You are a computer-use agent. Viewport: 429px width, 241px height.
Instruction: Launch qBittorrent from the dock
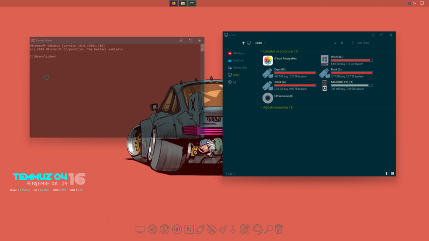click(x=177, y=229)
